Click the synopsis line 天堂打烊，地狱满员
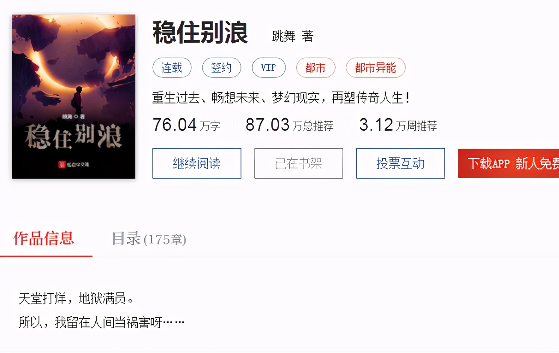Image resolution: width=559 pixels, height=353 pixels. [76, 298]
